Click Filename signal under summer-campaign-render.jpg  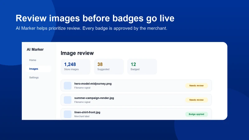pyautogui.click(x=82, y=102)
